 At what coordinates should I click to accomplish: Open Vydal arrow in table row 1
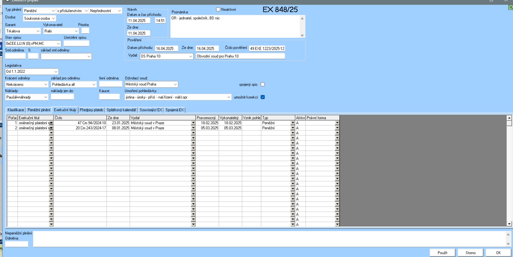point(193,123)
